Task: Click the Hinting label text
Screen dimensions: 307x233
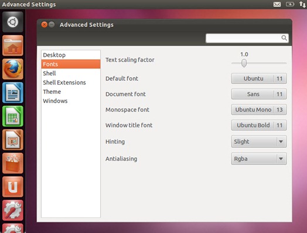Action: 115,141
